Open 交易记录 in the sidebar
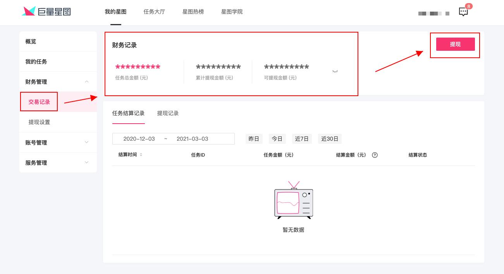Image resolution: width=504 pixels, height=274 pixels. (x=39, y=102)
